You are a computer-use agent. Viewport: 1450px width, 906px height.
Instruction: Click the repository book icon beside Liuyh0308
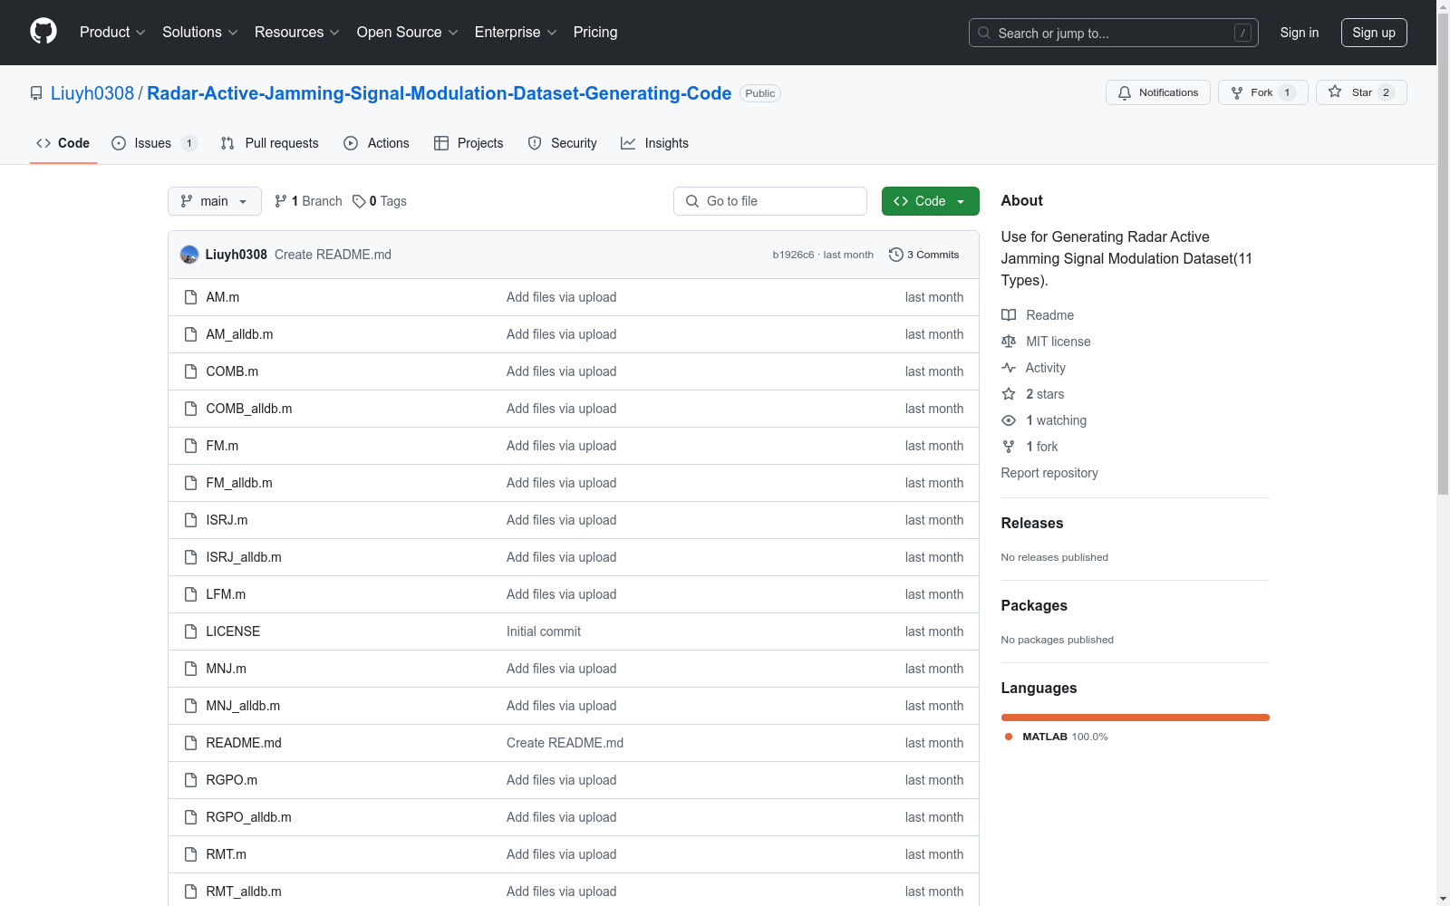36,93
